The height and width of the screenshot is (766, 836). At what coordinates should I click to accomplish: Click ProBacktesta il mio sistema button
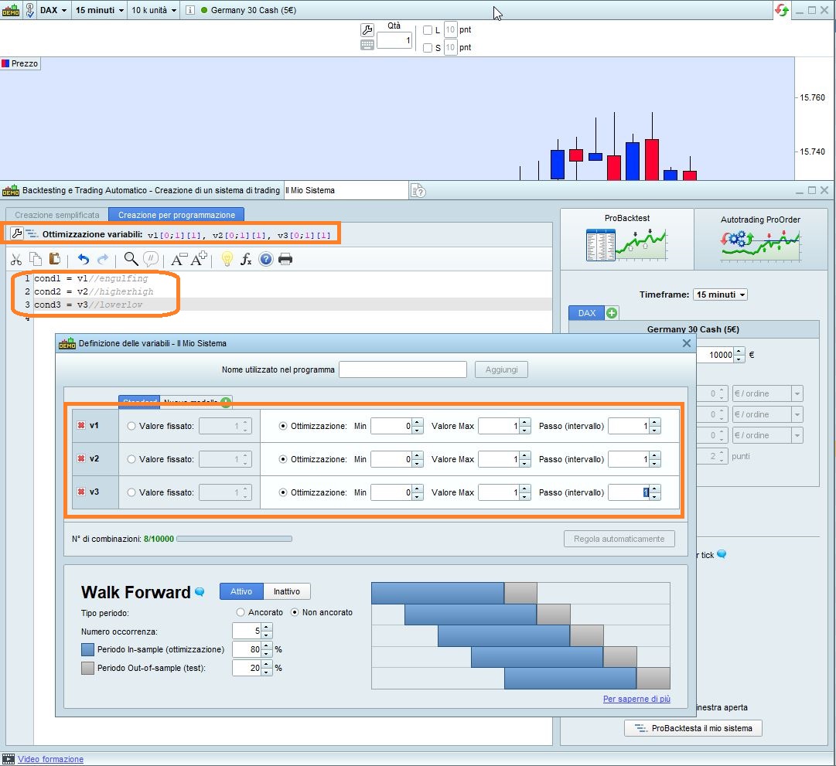tap(693, 728)
